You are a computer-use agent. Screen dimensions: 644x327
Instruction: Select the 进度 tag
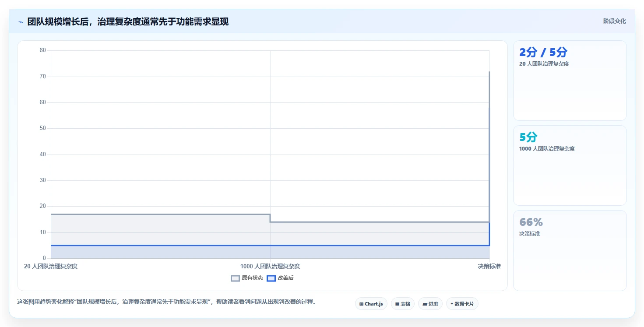[430, 304]
